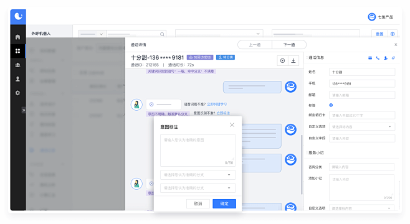
Task: Open the first 自定义选项 dropdown
Action: (x=362, y=126)
